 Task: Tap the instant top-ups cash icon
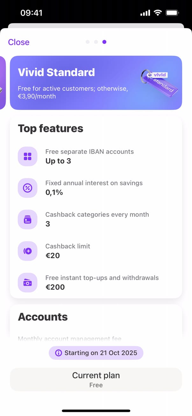click(28, 282)
